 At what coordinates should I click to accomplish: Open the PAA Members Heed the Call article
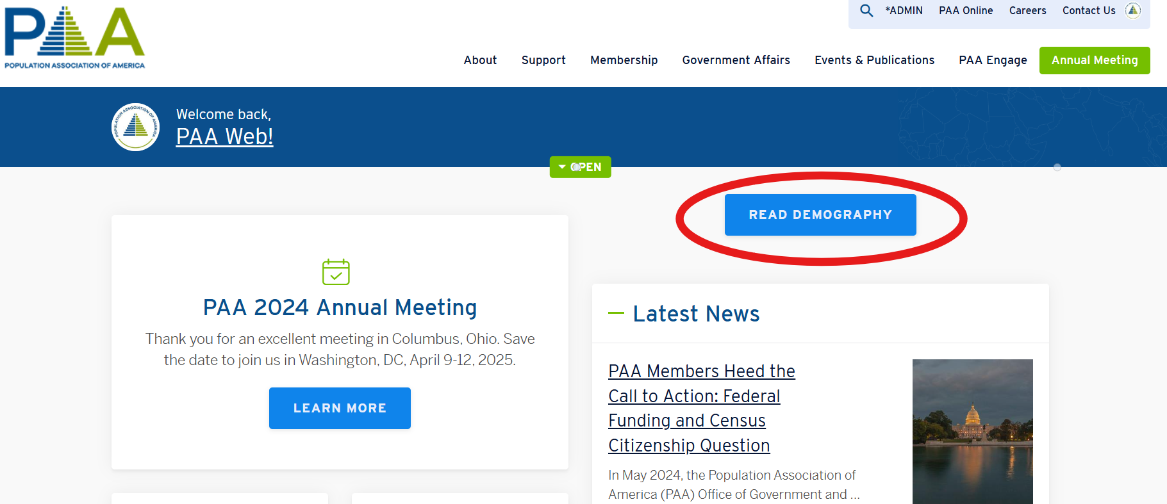pyautogui.click(x=702, y=408)
